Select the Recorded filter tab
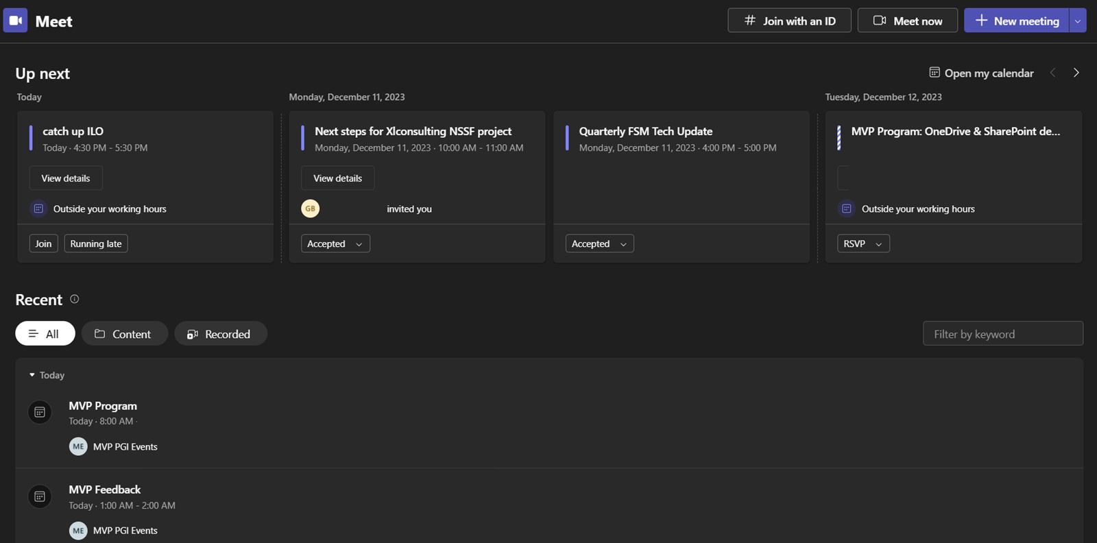1097x543 pixels. (220, 334)
